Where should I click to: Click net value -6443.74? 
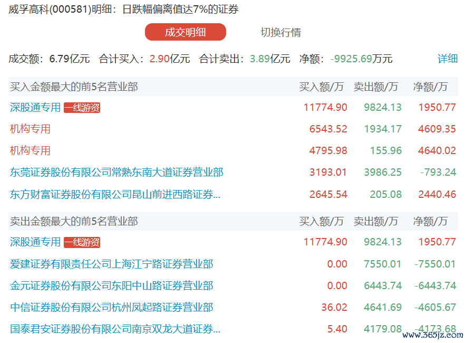point(435,285)
